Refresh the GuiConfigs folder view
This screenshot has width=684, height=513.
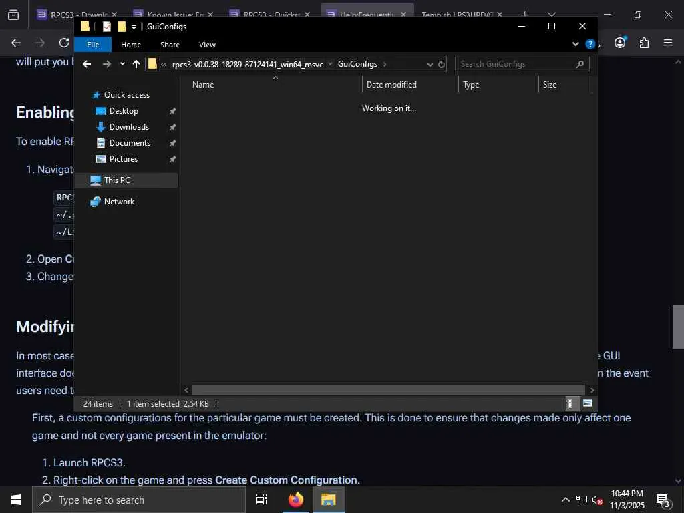[x=442, y=64]
